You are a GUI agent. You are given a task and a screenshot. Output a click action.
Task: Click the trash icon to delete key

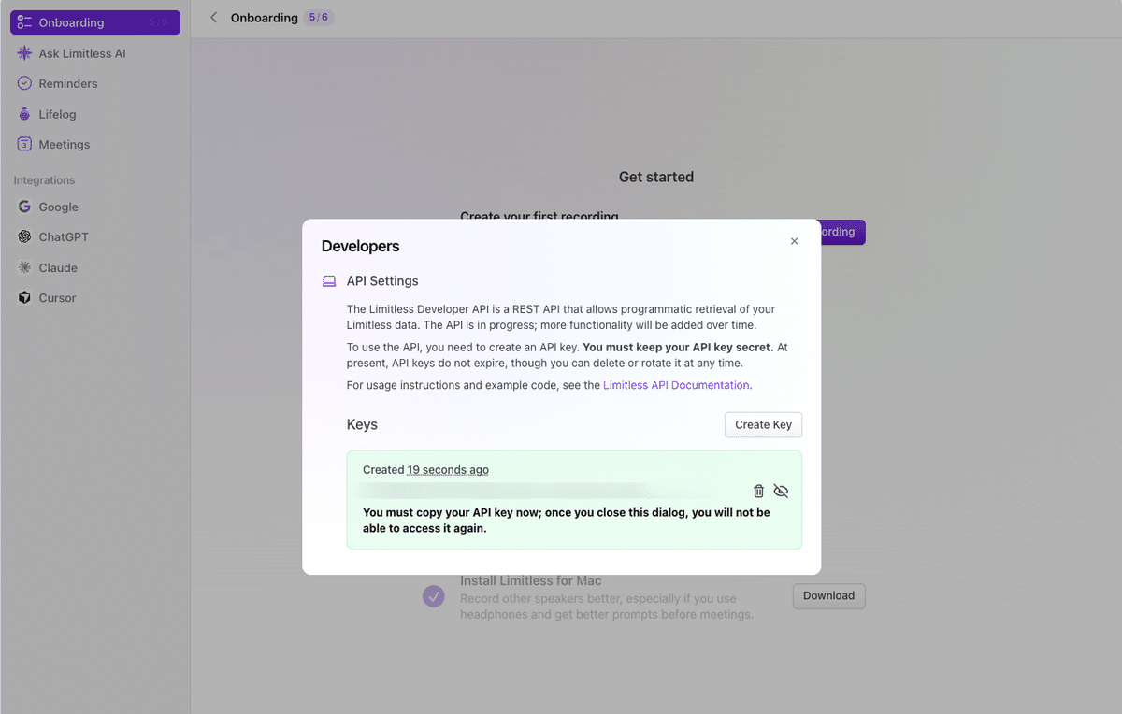click(758, 491)
